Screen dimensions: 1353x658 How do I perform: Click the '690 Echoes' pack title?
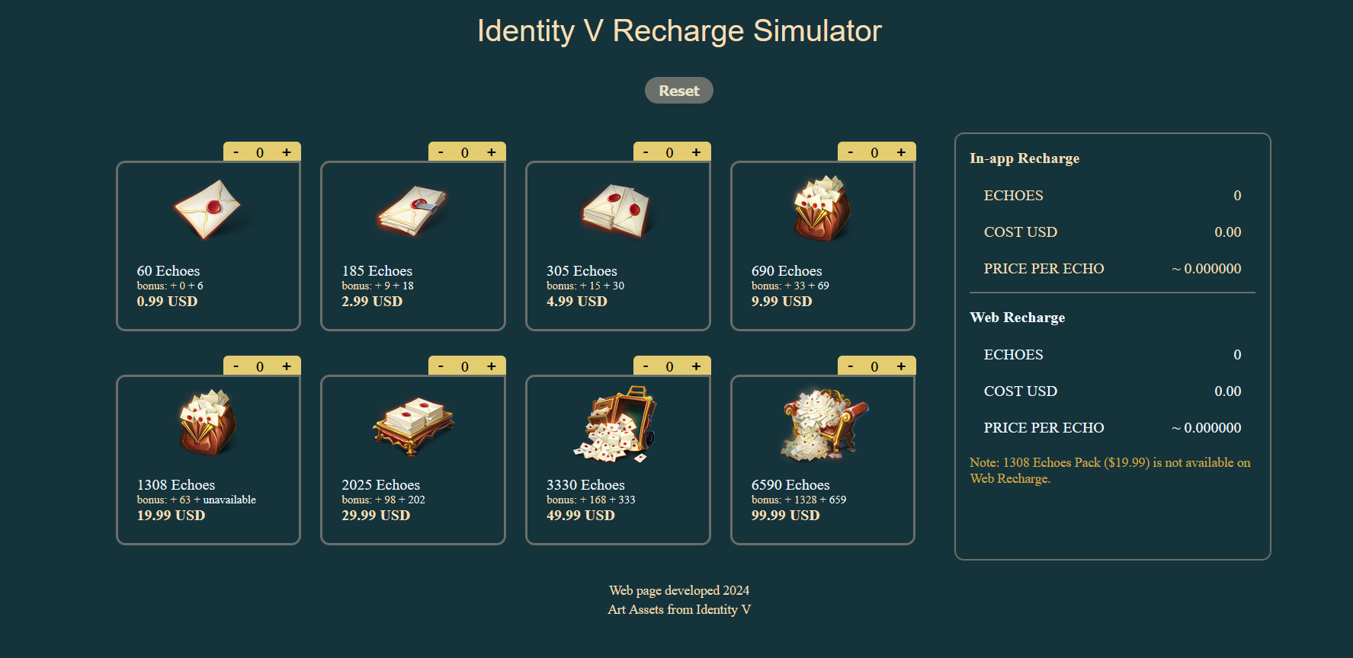tap(787, 271)
